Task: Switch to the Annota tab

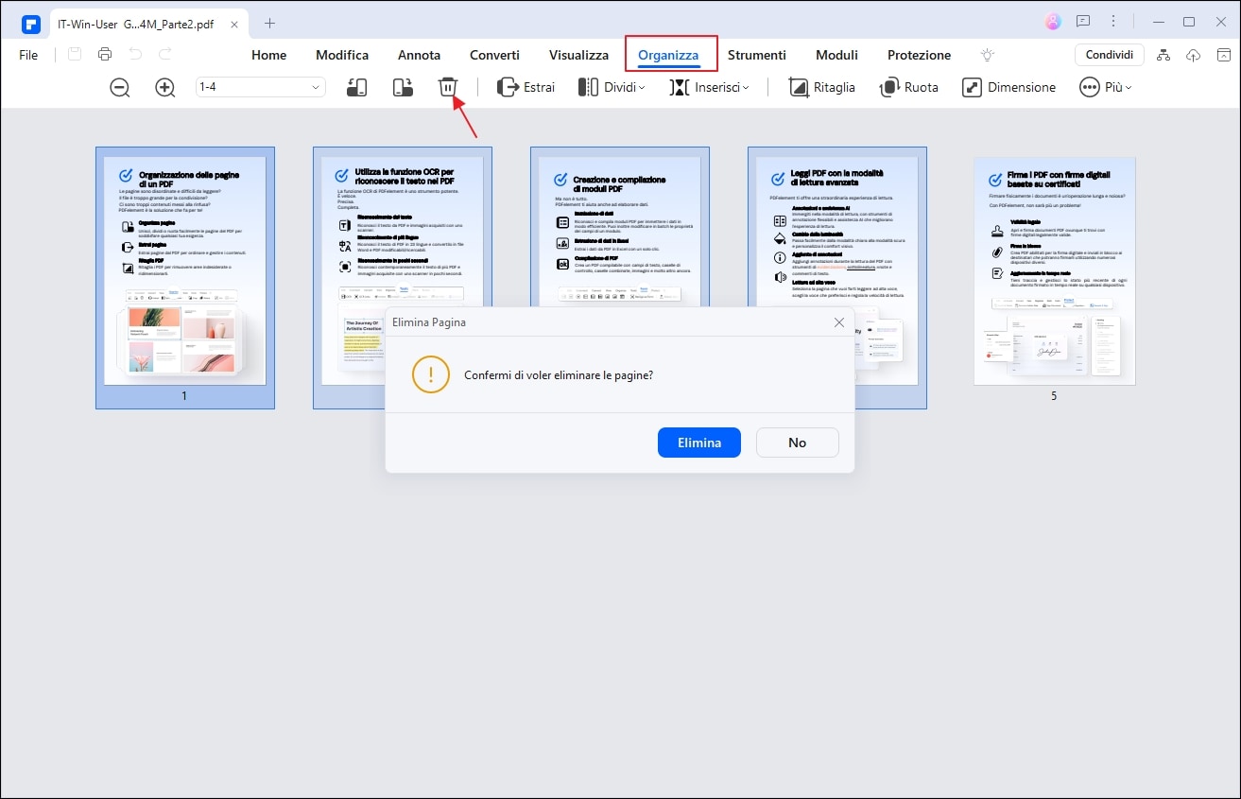Action: [419, 55]
